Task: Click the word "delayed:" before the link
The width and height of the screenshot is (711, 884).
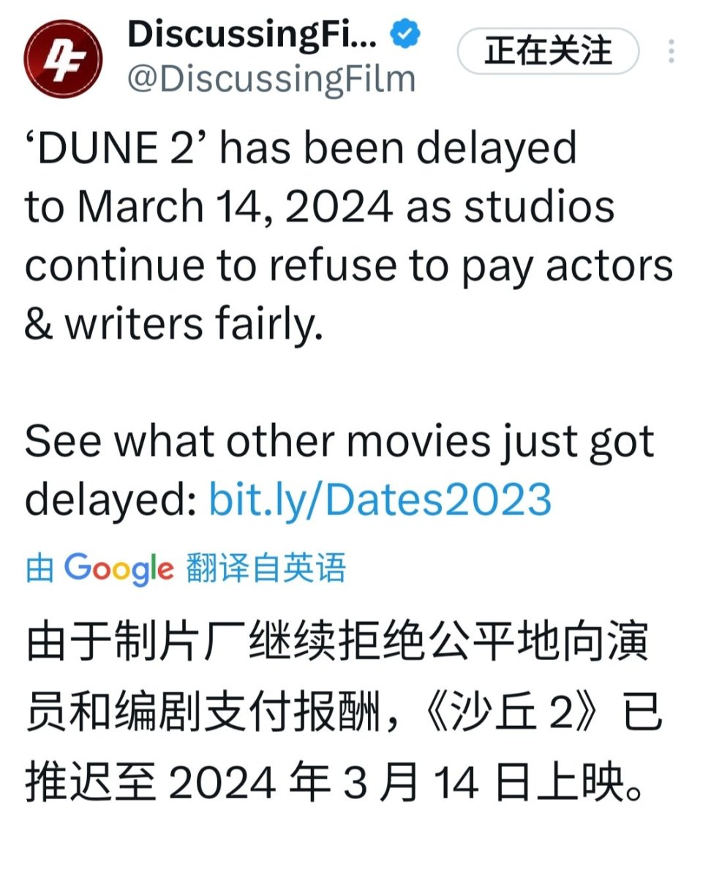Action: point(111,500)
